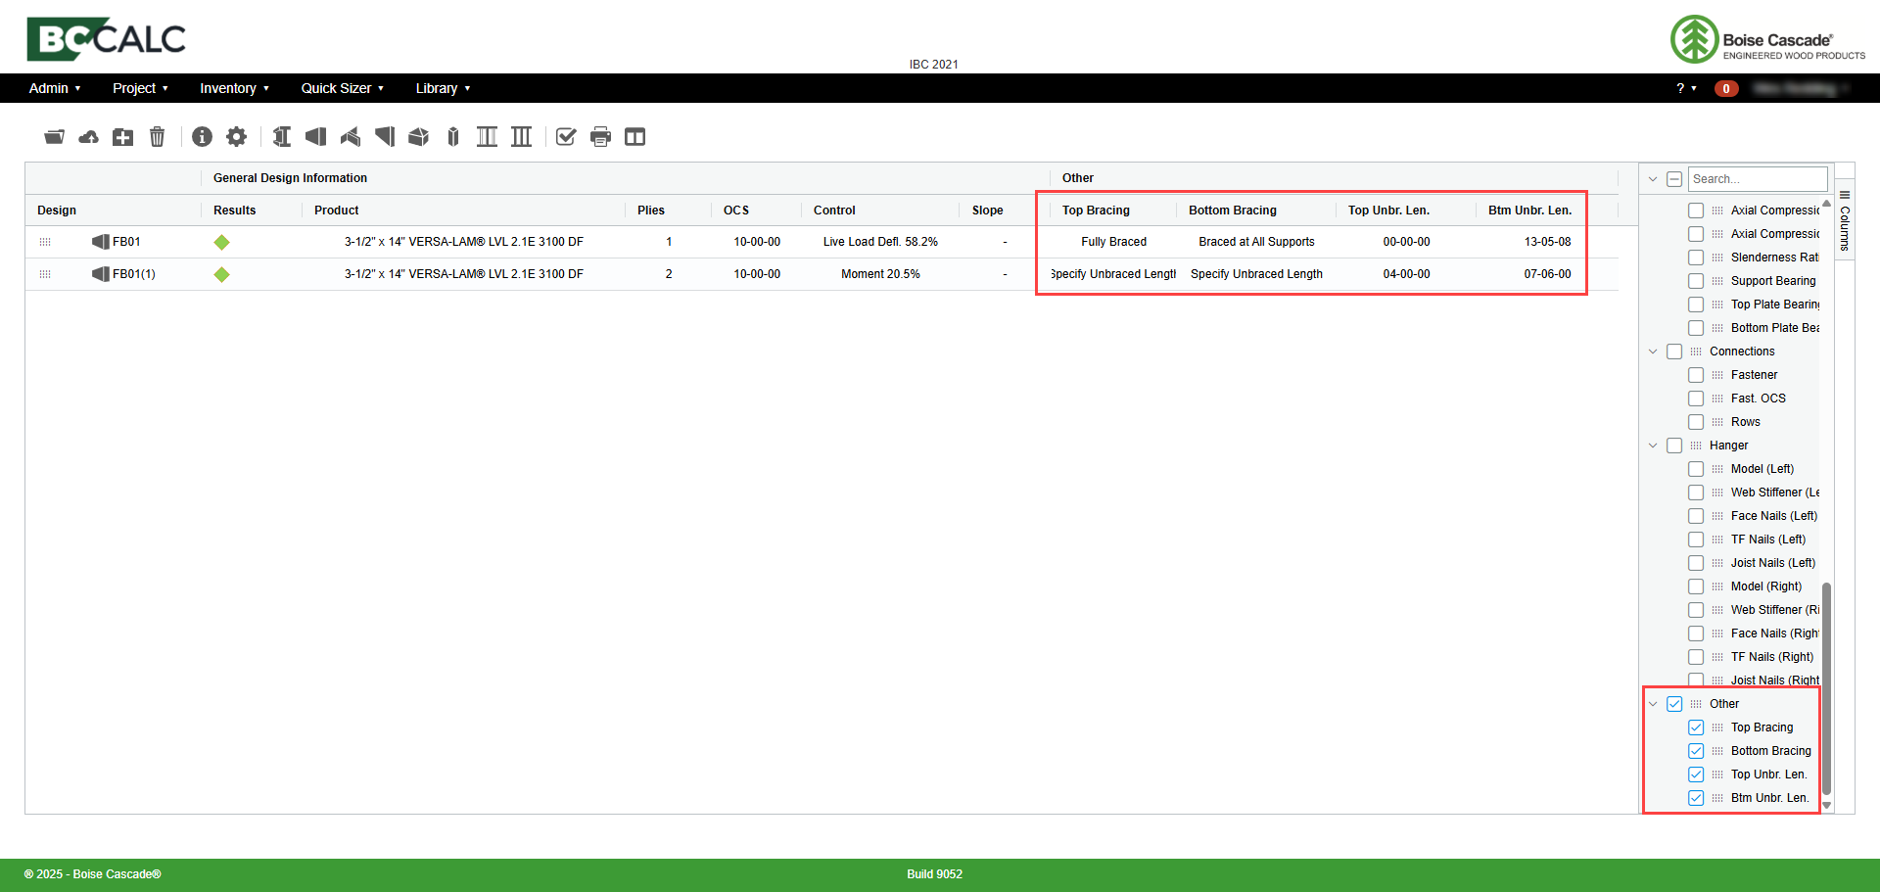Sort by Plies column header
This screenshot has height=892, width=1880.
651,211
